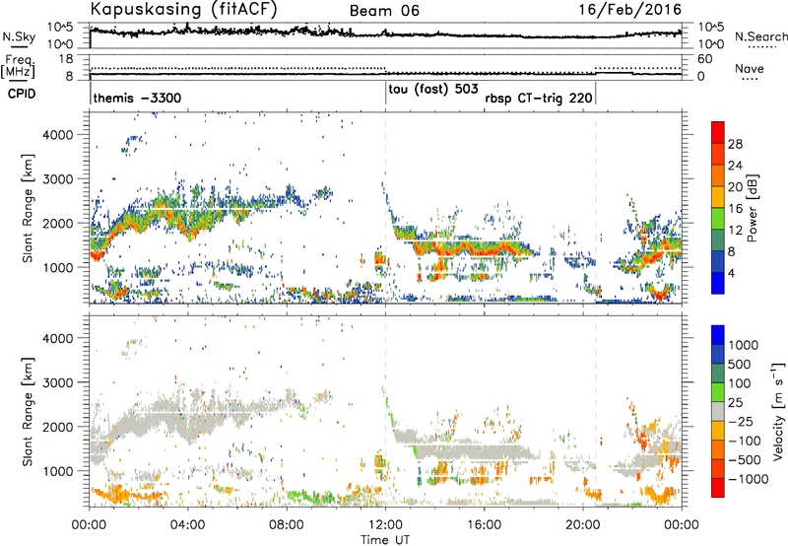Click the noise trace in the N.Sky panel

click(385, 34)
